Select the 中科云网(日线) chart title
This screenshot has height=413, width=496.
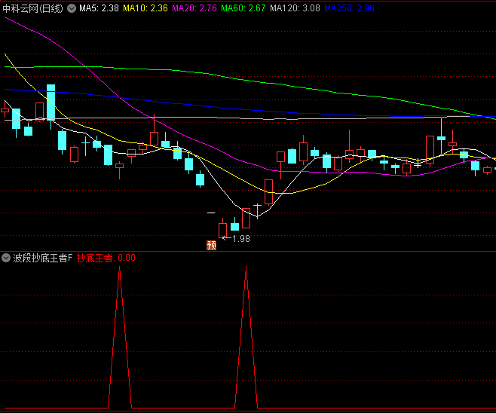coord(33,8)
